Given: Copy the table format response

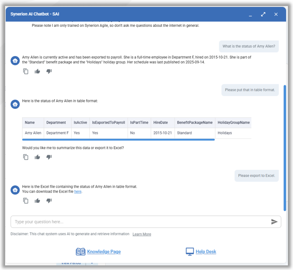Looking at the screenshot, I should coord(26,157).
